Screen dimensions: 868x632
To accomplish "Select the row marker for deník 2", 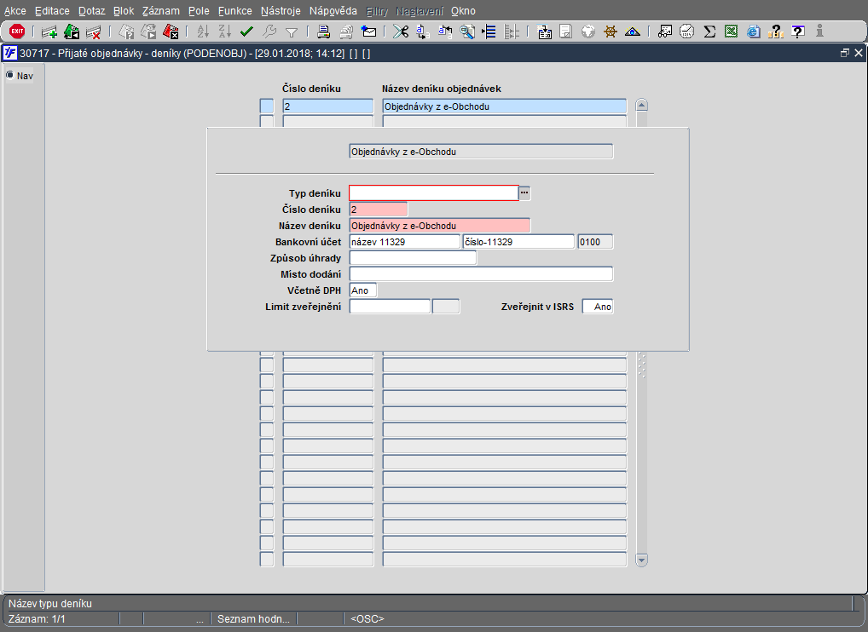I will 267,106.
